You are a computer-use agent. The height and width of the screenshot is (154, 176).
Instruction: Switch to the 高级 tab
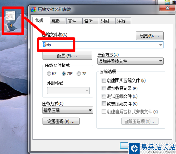click(x=58, y=21)
